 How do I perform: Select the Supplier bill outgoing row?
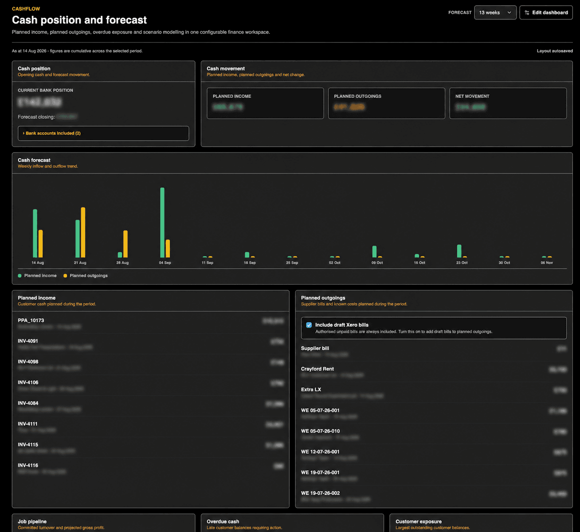click(x=434, y=351)
